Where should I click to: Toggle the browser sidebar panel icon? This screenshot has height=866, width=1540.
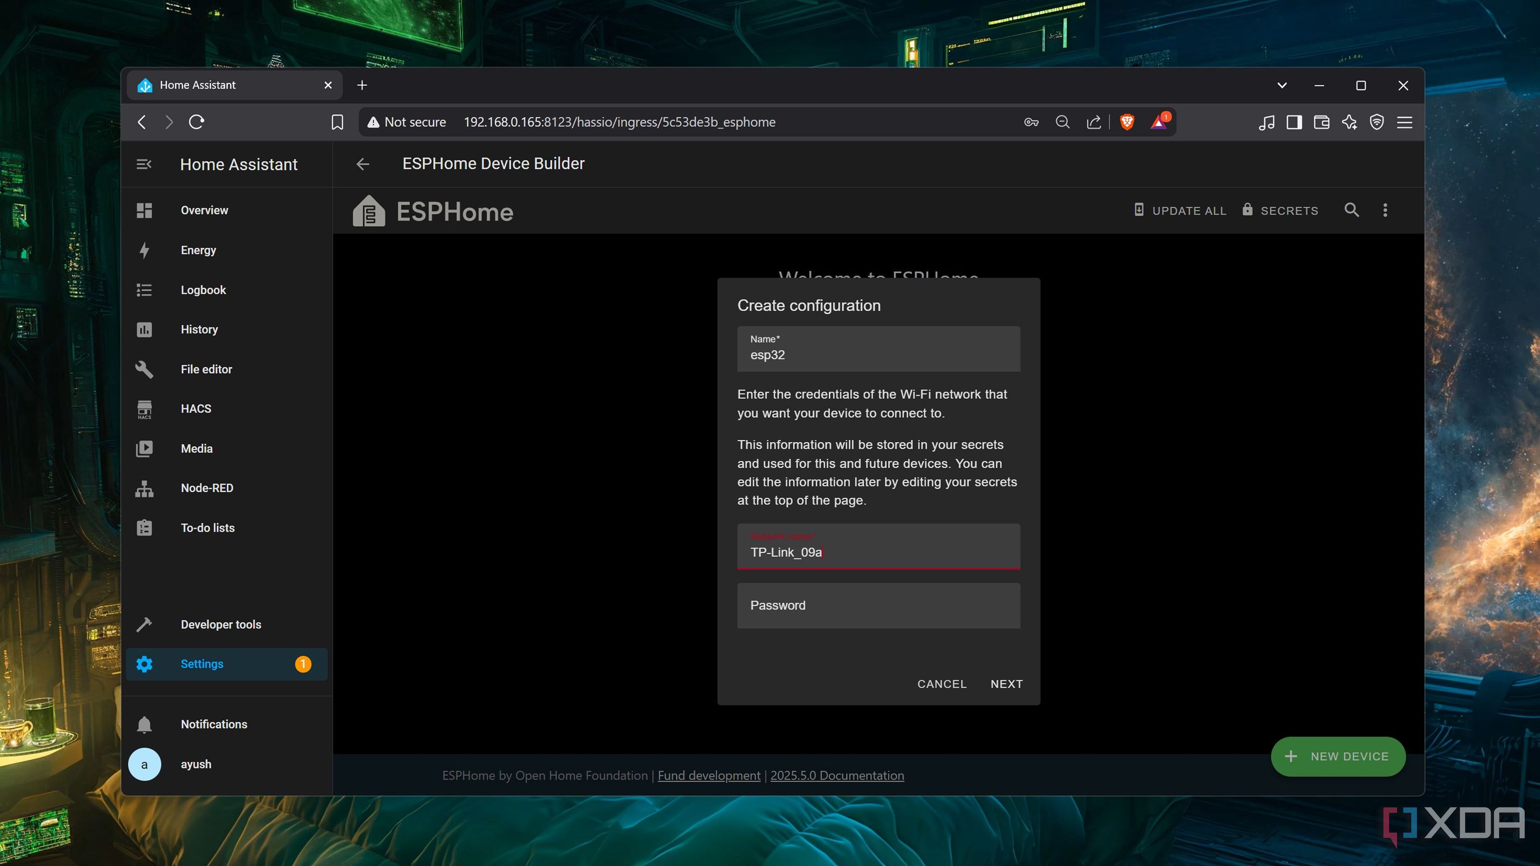click(x=1294, y=123)
